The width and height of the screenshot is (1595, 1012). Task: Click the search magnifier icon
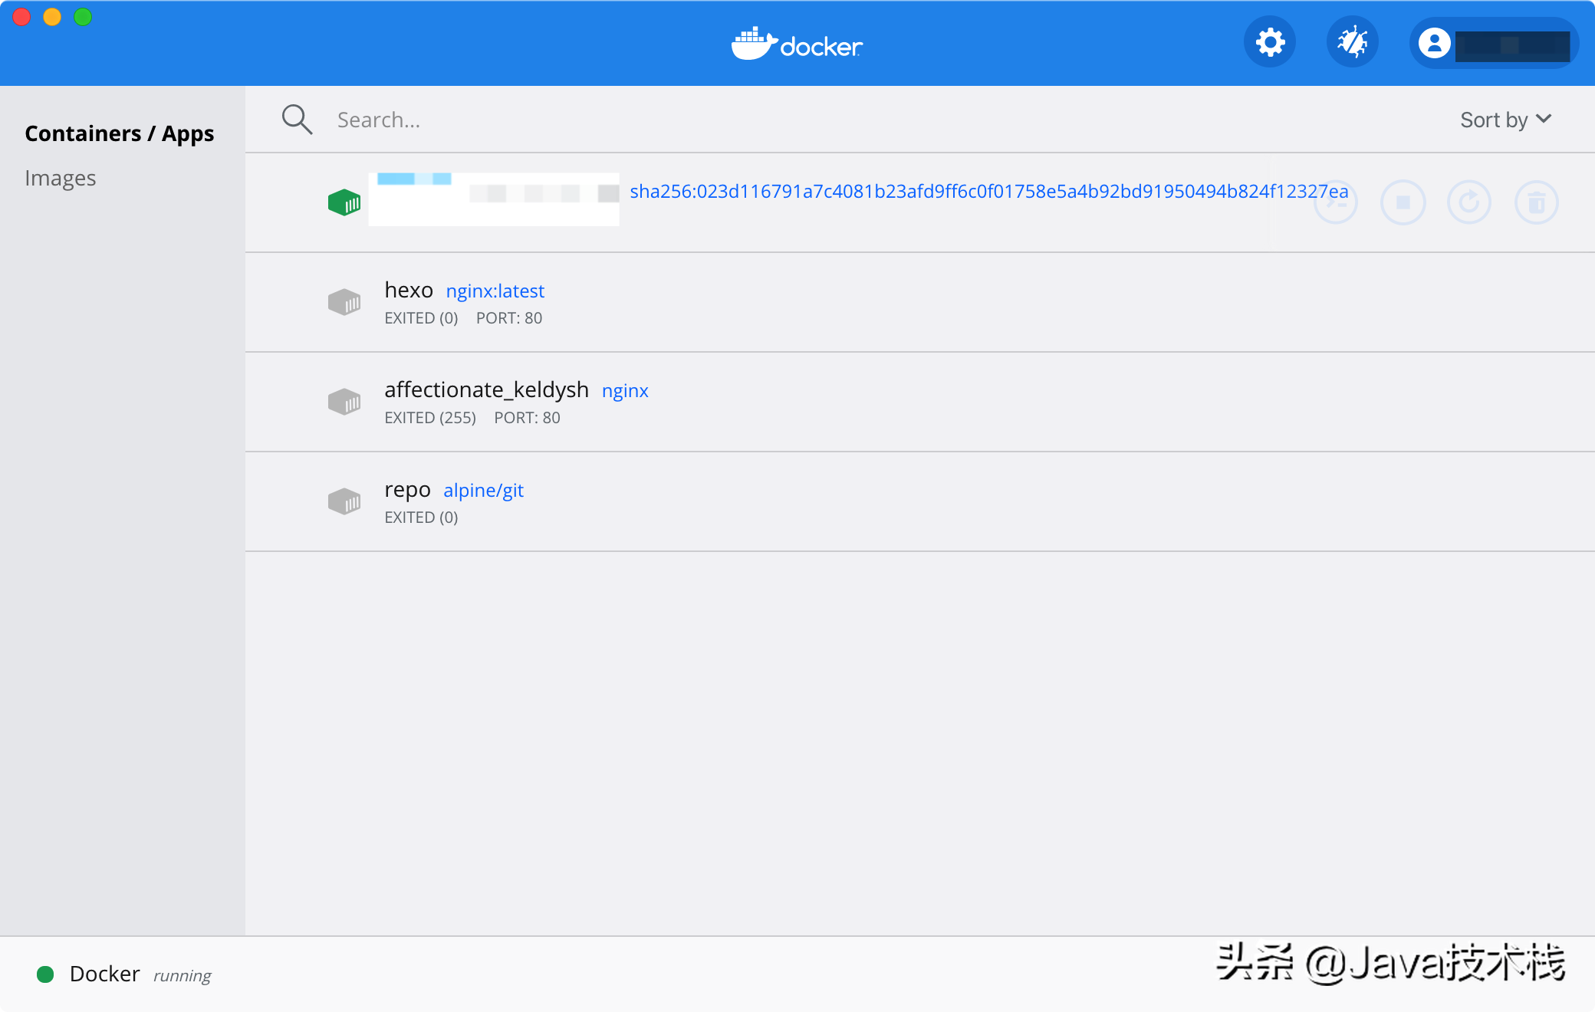click(297, 120)
